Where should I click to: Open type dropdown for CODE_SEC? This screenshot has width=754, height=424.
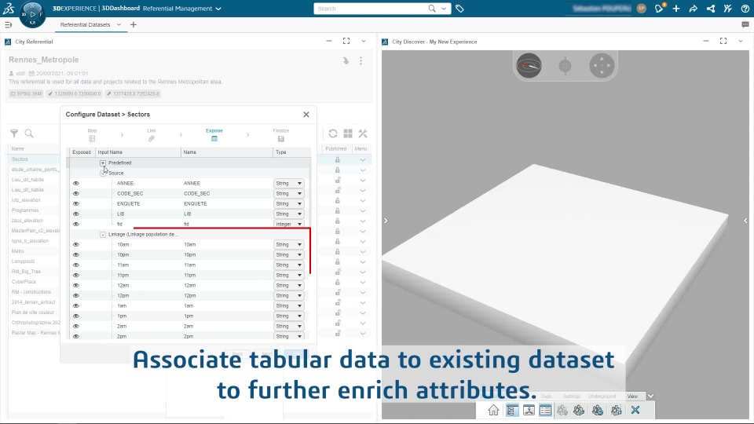pyautogui.click(x=288, y=193)
